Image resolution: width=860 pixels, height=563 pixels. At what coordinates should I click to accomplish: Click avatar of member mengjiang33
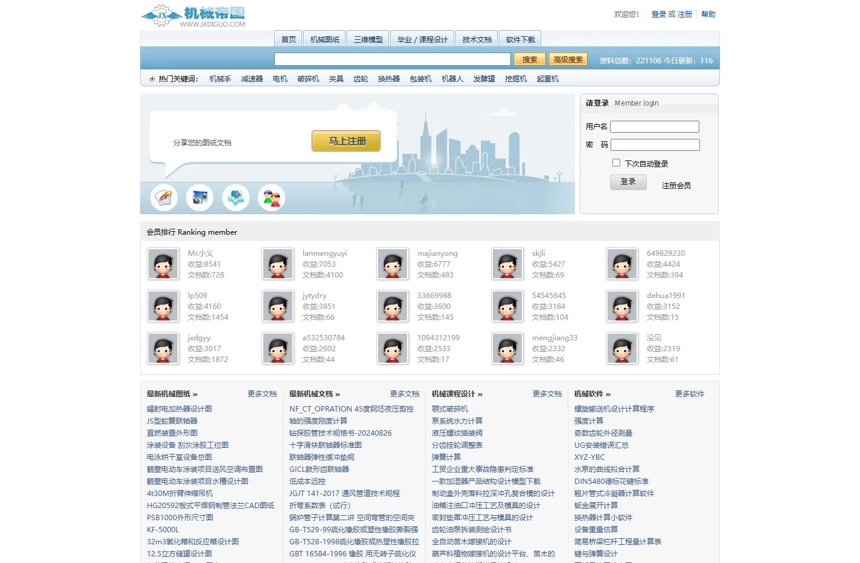tap(507, 348)
